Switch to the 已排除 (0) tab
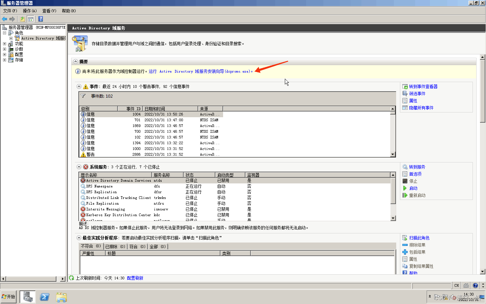 click(x=115, y=247)
